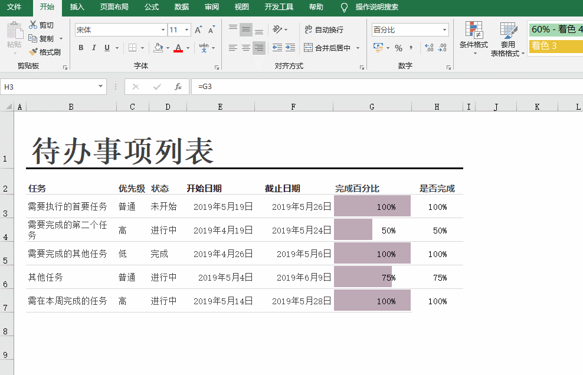
Task: Toggle middle vertical alignment
Action: 245,29
